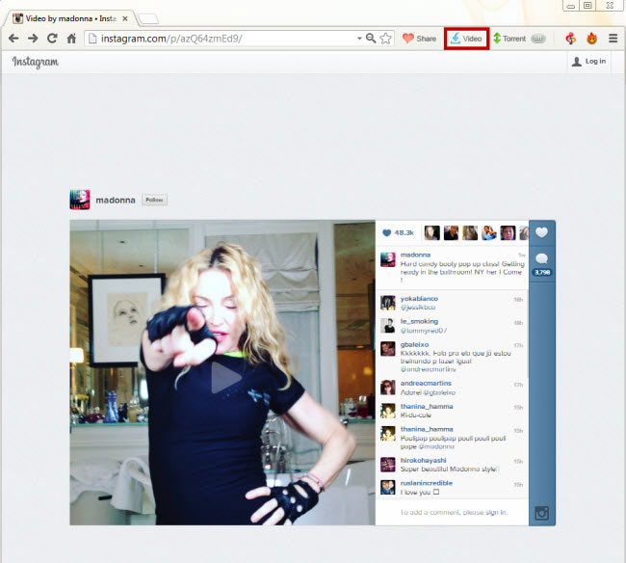Go forward with the browser forward arrow
Screen dimensions: 626x563
(33, 39)
